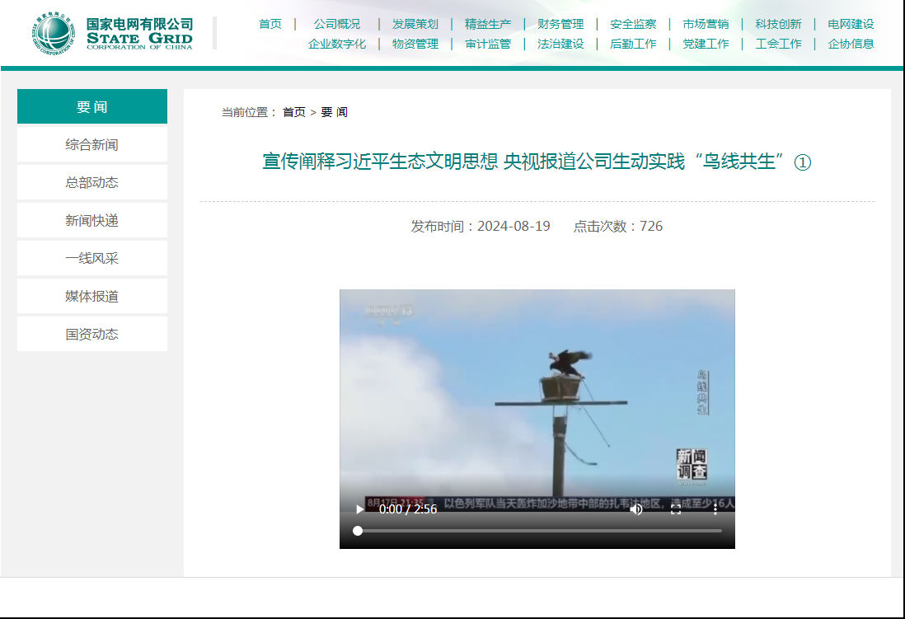Open 法治建设 navigation item
The width and height of the screenshot is (905, 619).
(x=560, y=44)
